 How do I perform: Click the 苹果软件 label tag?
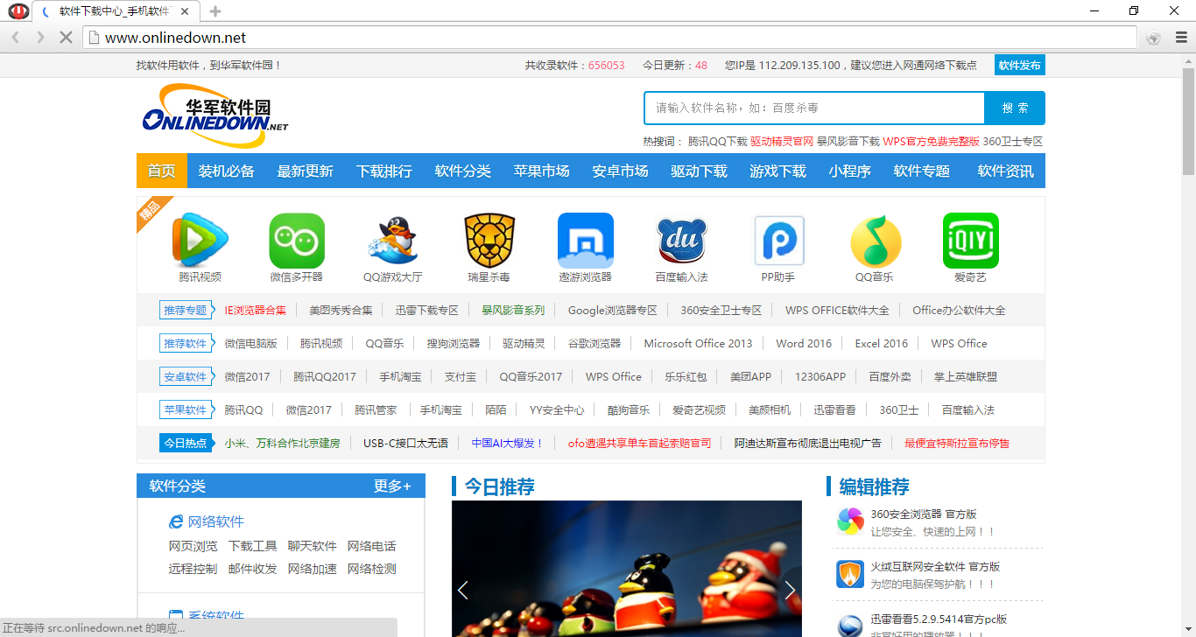point(186,409)
